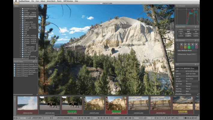This screenshot has height=120, width=213.
Task: Set rating to four stars
Action: tap(193, 44)
